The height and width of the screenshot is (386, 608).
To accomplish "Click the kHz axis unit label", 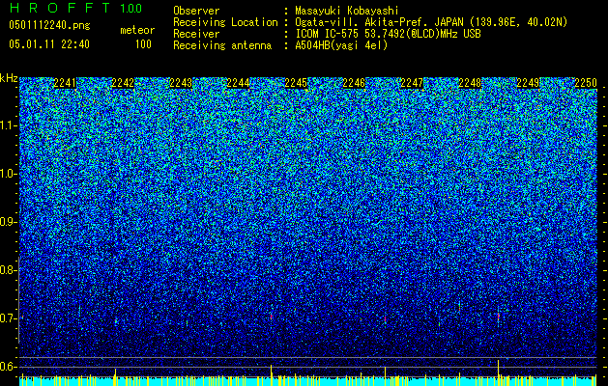I will coord(9,78).
